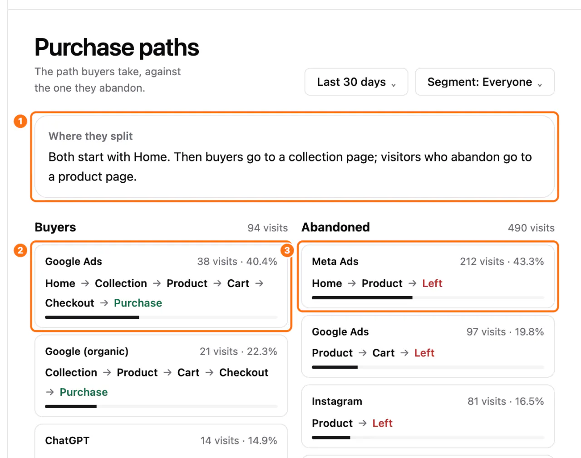Viewport: 581px width, 458px height.
Task: Select the Google Ads buyers path card
Action: point(161,287)
